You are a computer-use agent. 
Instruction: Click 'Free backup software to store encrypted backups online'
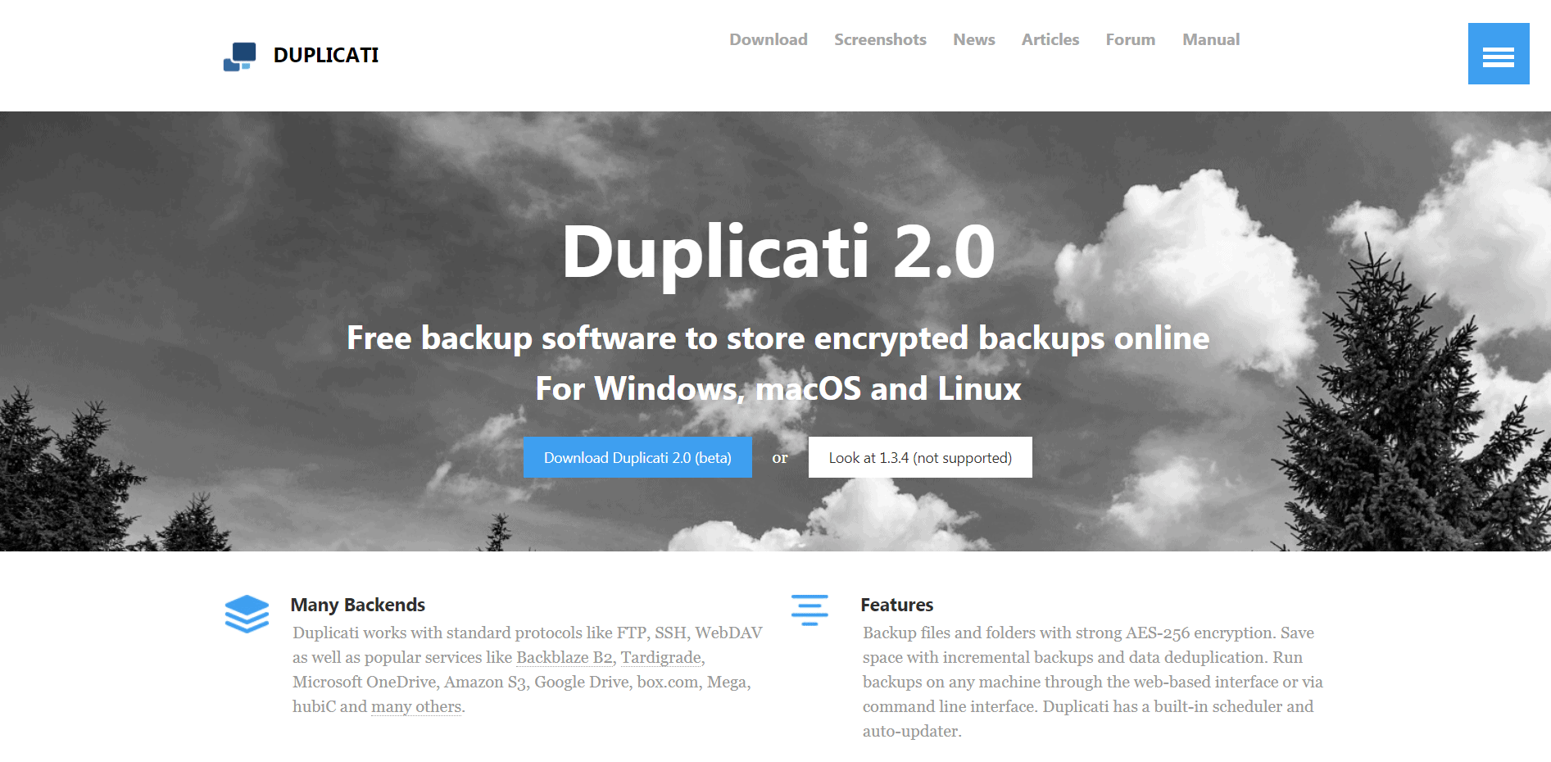[778, 338]
